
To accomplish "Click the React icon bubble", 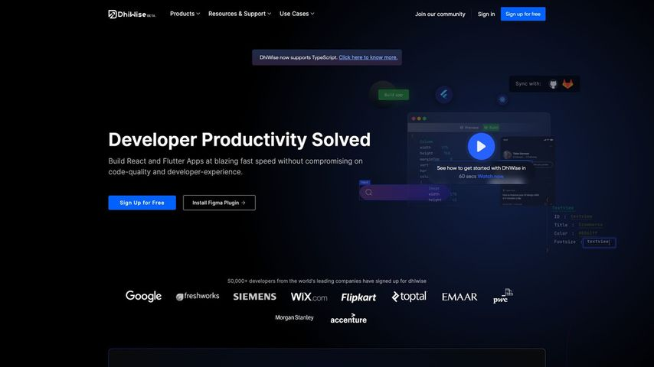I will 502,99.
